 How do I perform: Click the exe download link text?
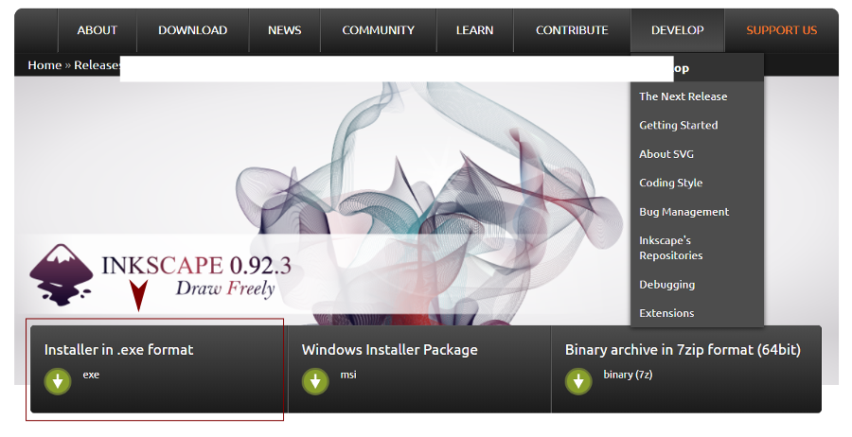click(x=91, y=375)
